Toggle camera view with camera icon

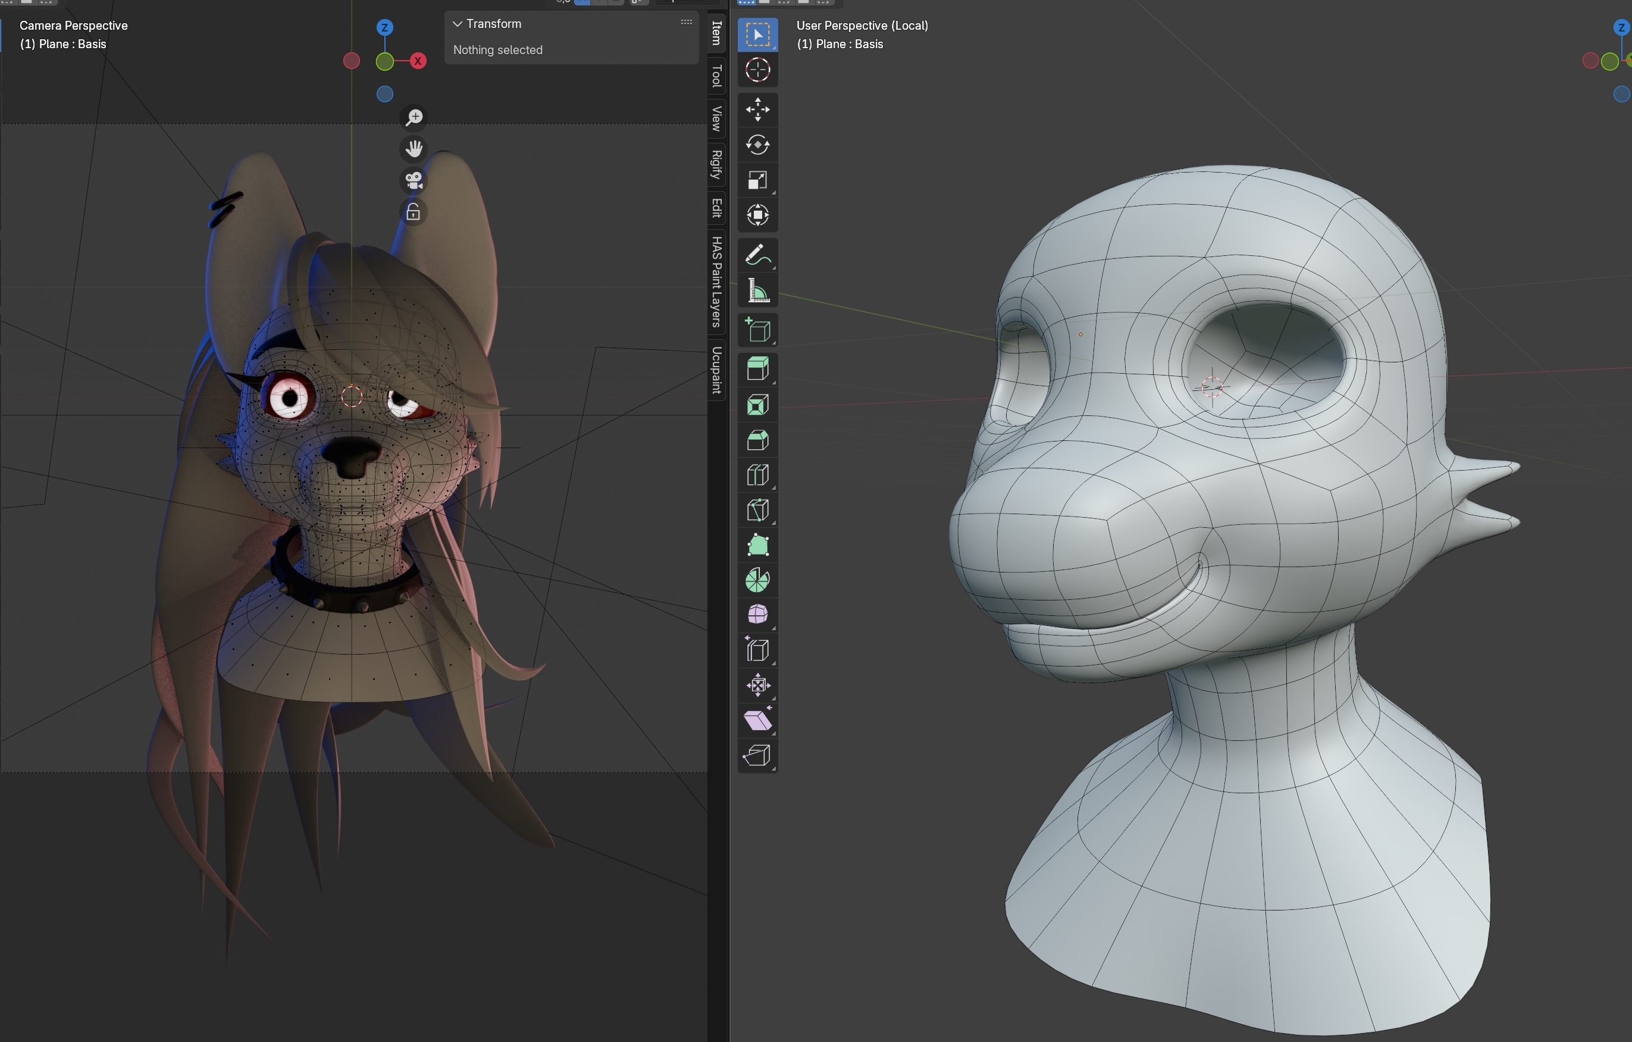pos(414,180)
